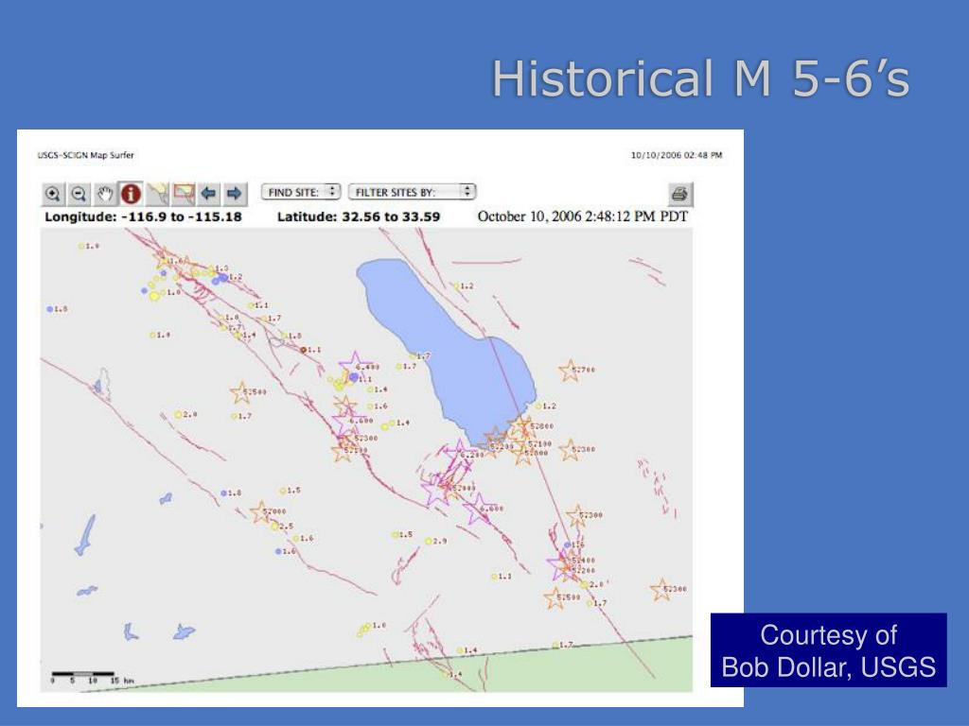
Task: Activate the pan hand tool
Action: (104, 194)
